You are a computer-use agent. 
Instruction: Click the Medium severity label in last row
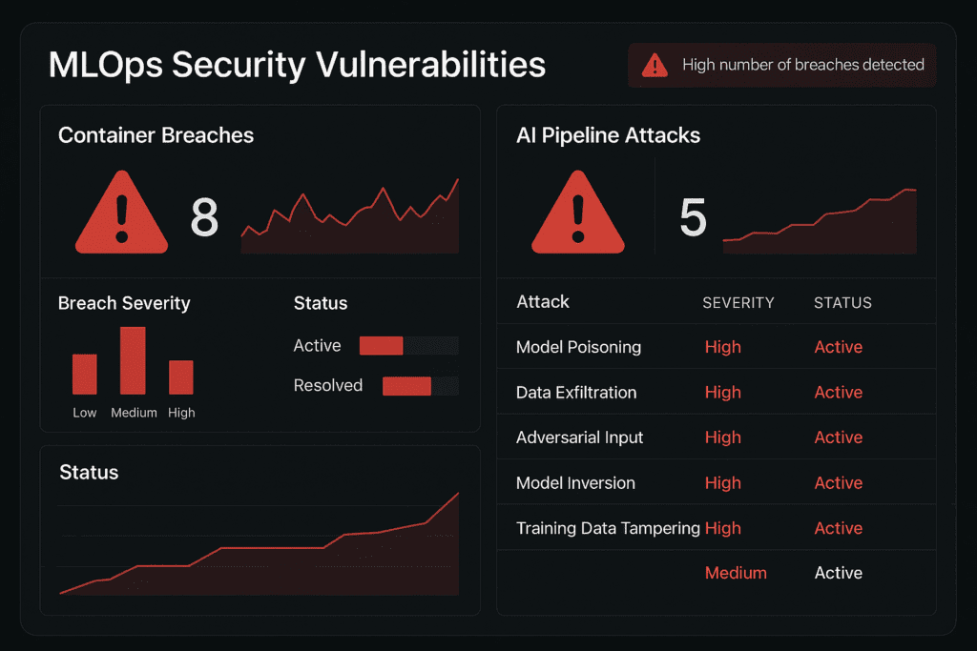click(736, 573)
